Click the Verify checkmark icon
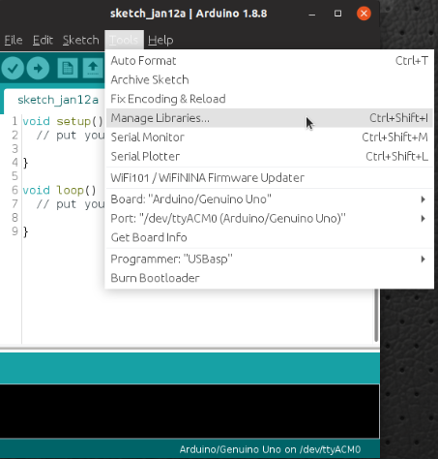Viewport: 438px width, 459px height. click(x=13, y=68)
